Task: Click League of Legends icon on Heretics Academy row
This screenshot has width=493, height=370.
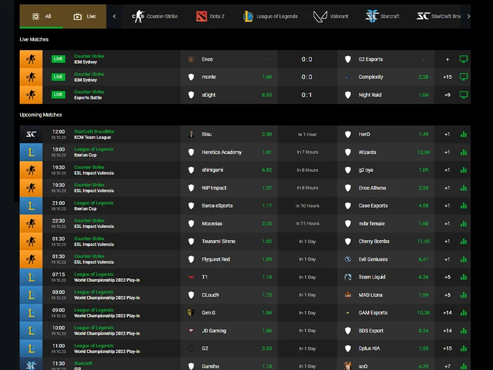Action: (31, 152)
